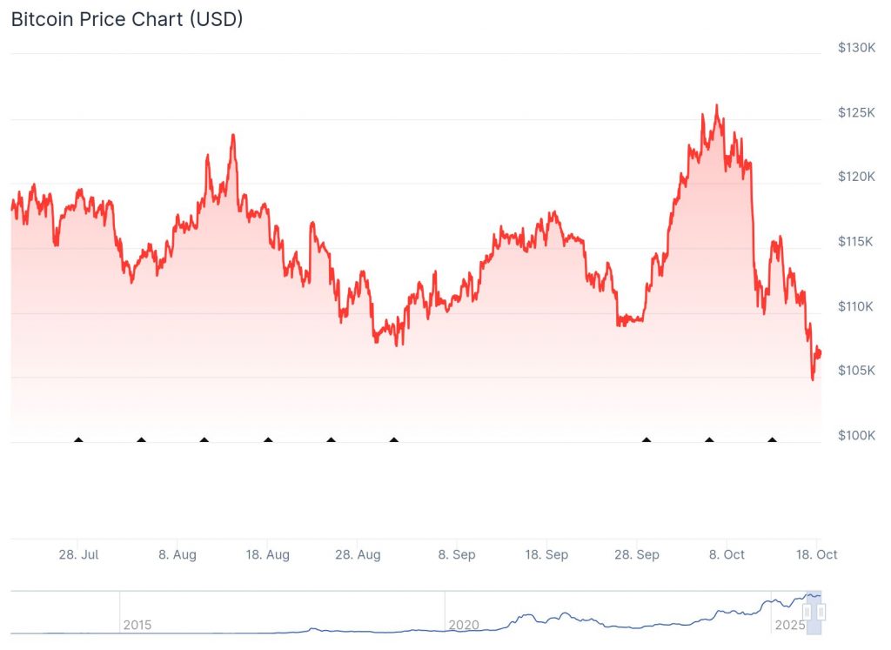The image size is (891, 650).
Task: Click the 8. Sep date axis label
Action: (x=456, y=554)
